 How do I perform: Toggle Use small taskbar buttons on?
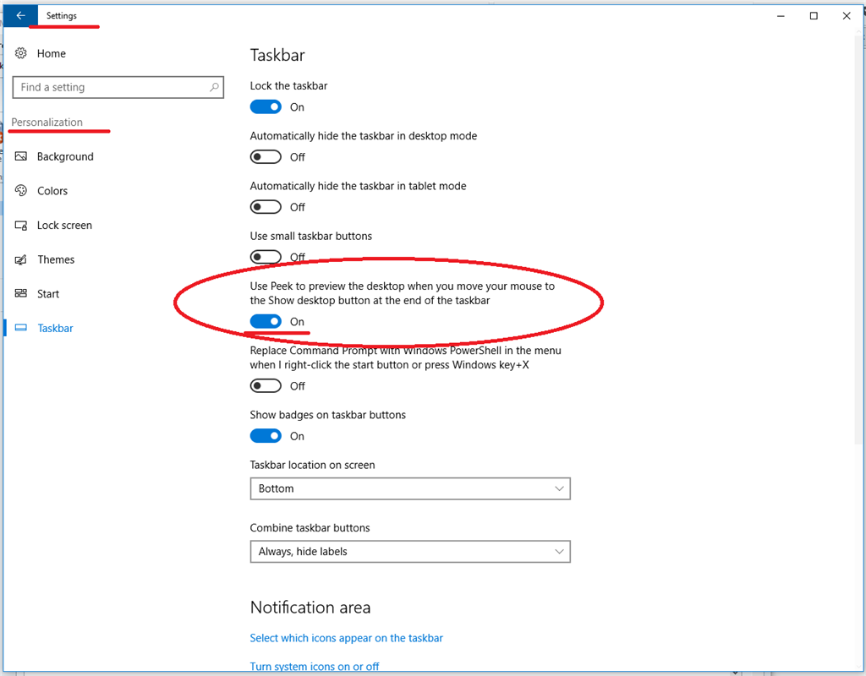pyautogui.click(x=266, y=257)
